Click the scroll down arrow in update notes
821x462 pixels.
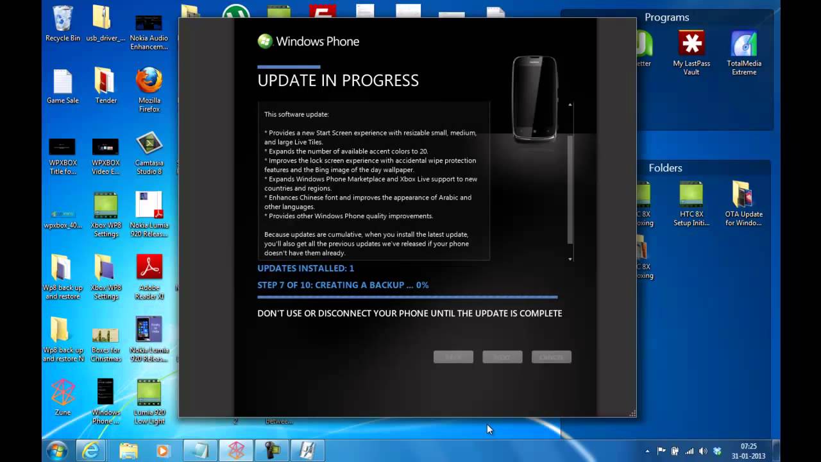pos(570,259)
